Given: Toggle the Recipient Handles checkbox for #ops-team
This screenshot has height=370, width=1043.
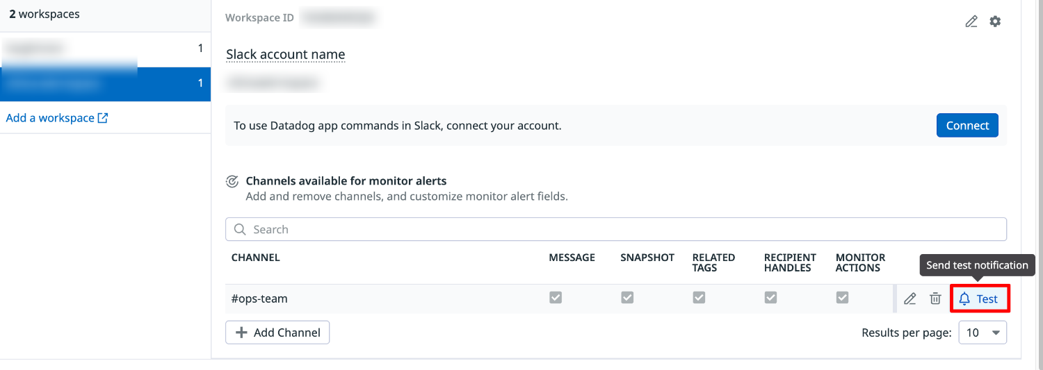Looking at the screenshot, I should pyautogui.click(x=770, y=298).
